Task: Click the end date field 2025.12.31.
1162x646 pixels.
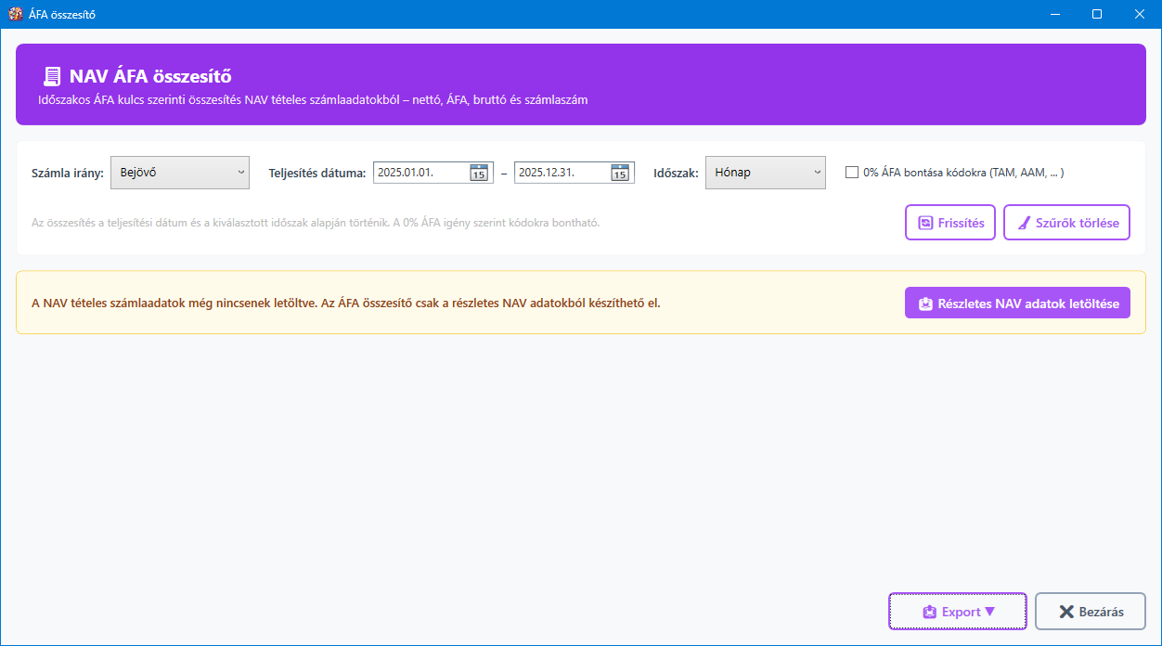Action: 561,173
